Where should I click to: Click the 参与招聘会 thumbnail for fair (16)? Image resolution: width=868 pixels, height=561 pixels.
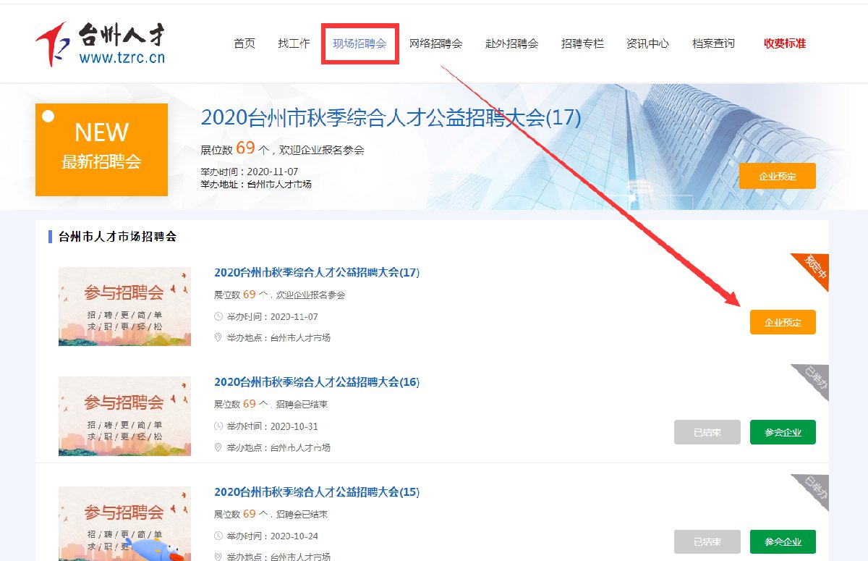pyautogui.click(x=124, y=416)
